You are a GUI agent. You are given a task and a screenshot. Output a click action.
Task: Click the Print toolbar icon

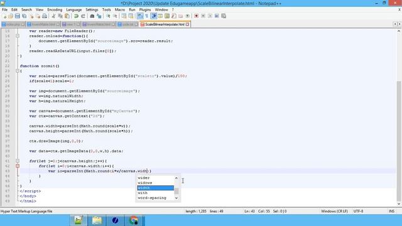pos(45,16)
